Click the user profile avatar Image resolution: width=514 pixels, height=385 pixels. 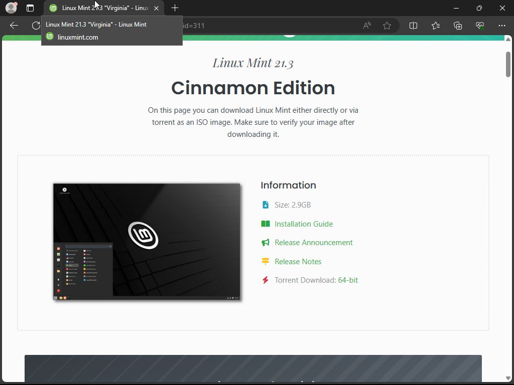click(x=11, y=8)
